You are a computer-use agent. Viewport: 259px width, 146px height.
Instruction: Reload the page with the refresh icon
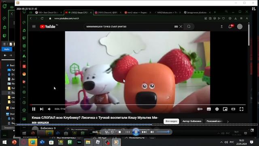click(x=42, y=18)
